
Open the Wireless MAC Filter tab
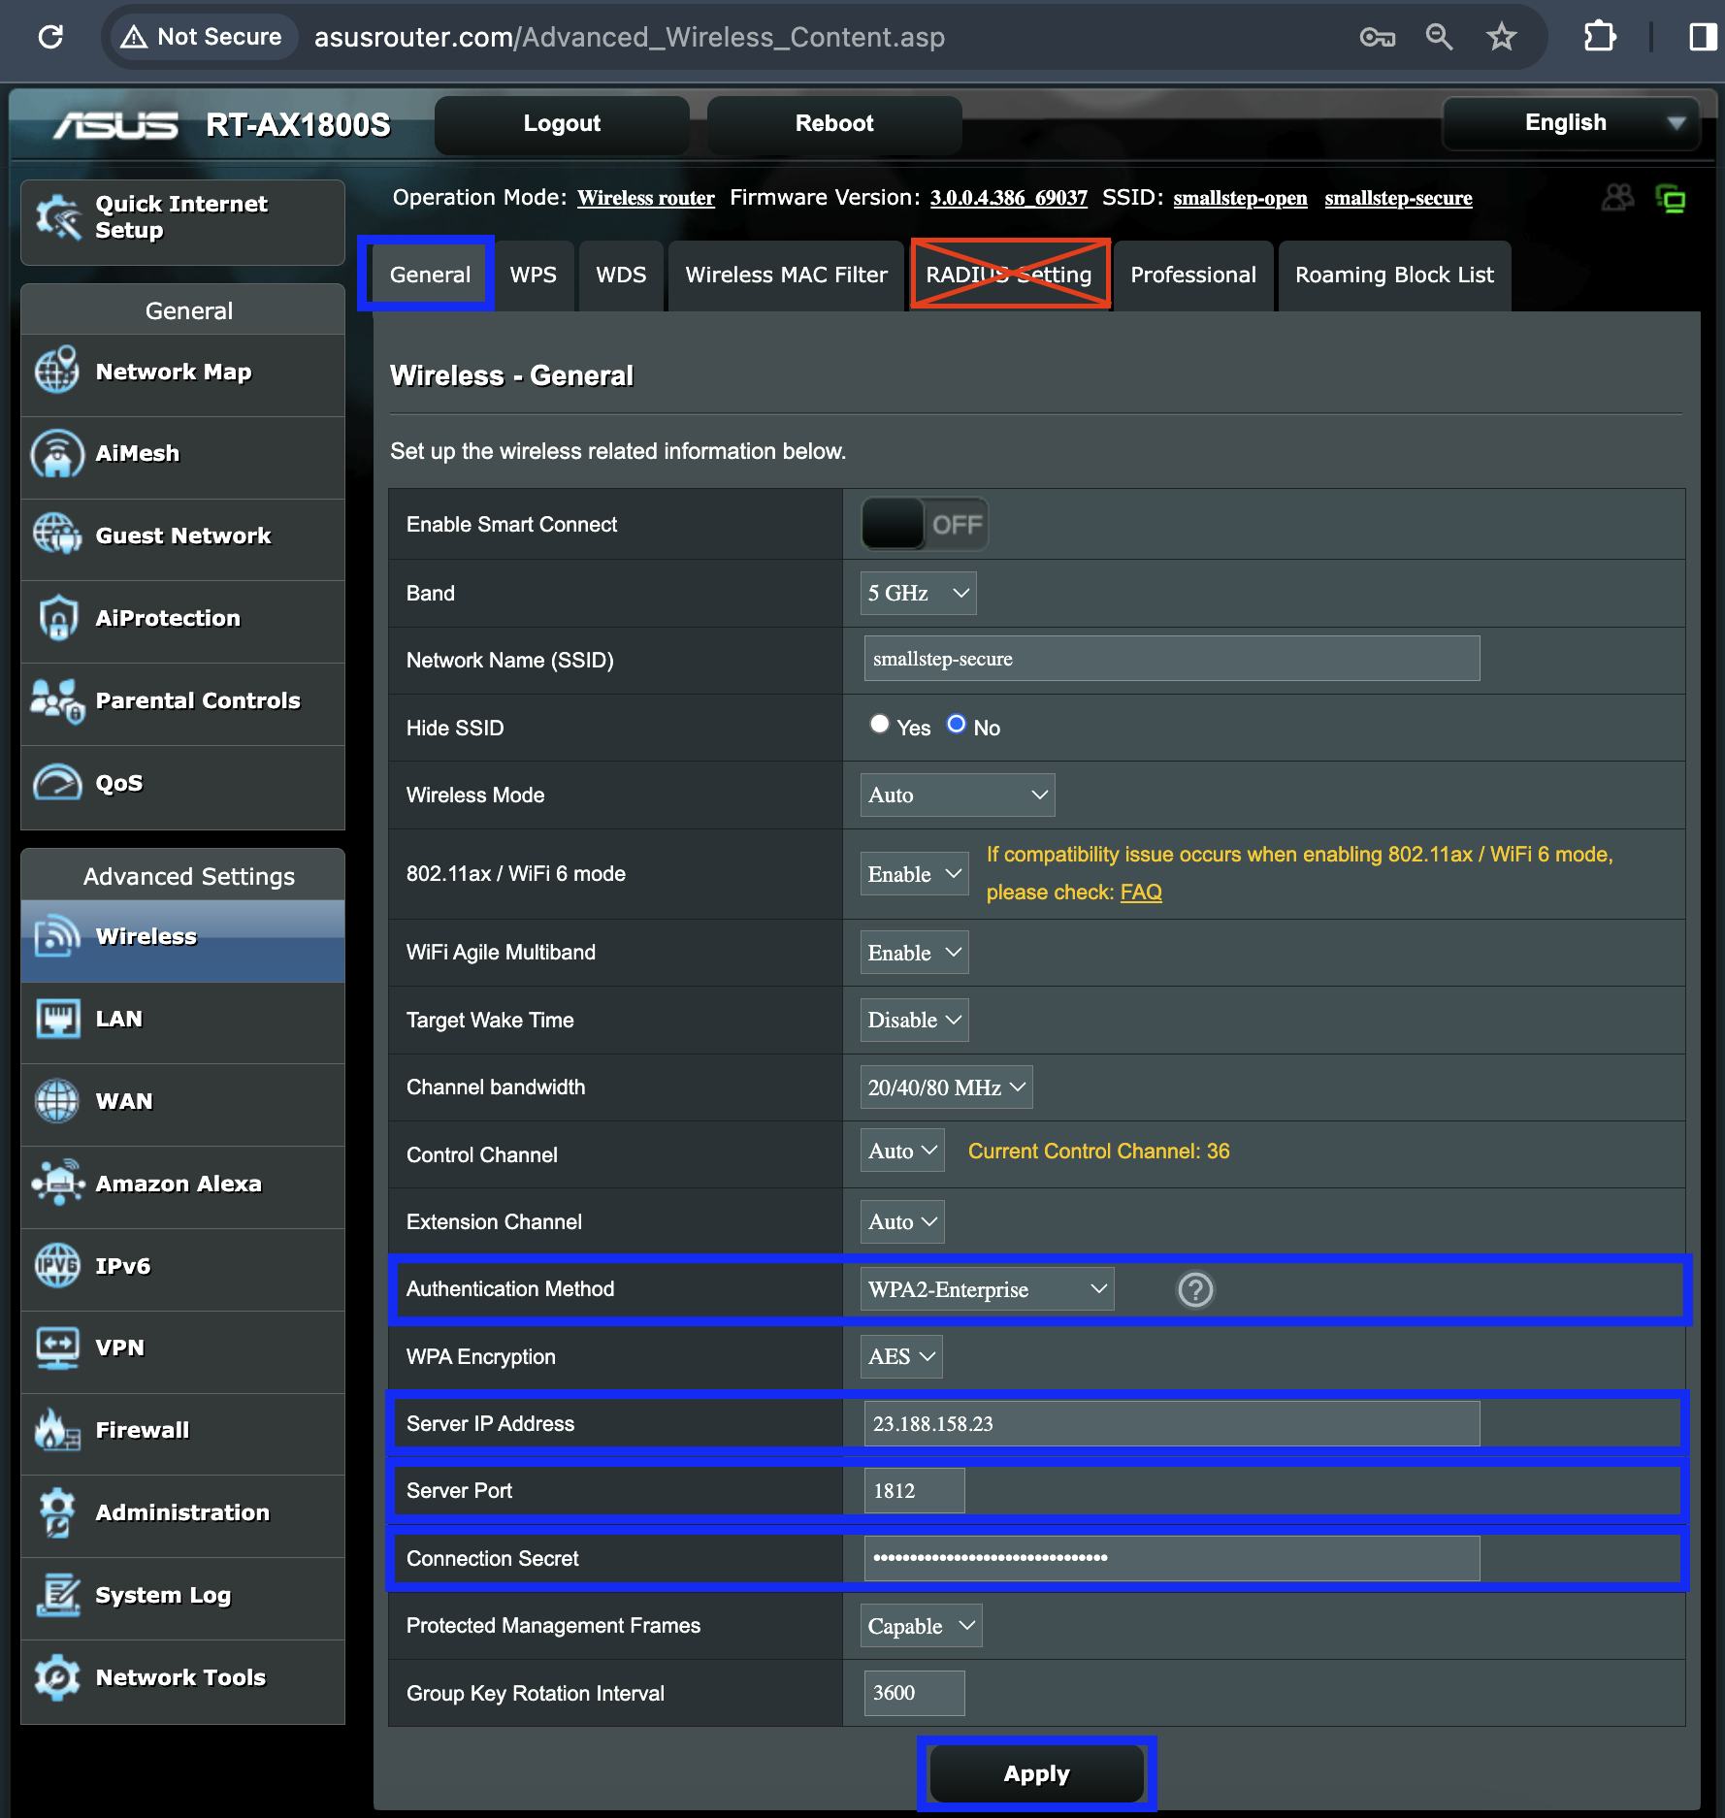point(786,276)
